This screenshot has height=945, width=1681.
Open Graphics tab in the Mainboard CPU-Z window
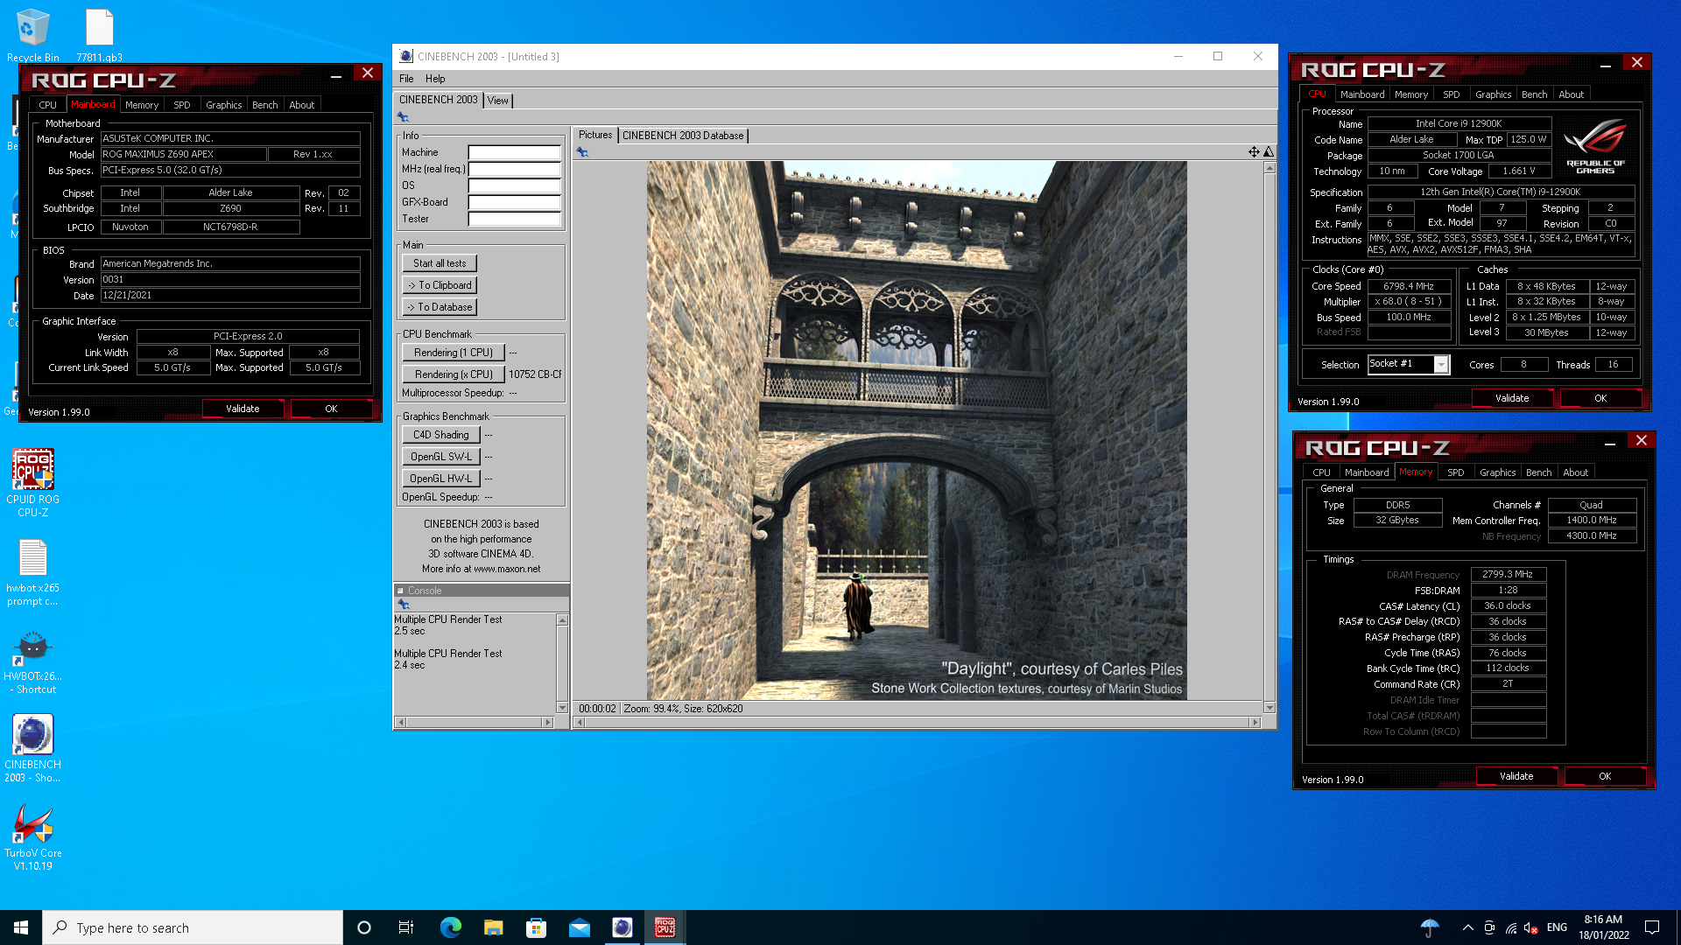pyautogui.click(x=223, y=105)
